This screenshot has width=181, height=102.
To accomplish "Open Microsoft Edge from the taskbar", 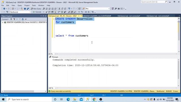I will [x=68, y=99].
